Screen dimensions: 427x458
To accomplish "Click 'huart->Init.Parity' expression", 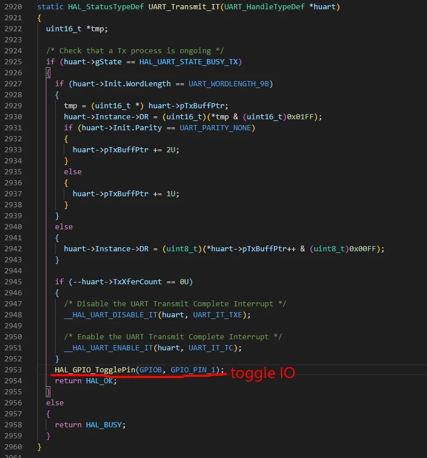I will (x=122, y=128).
